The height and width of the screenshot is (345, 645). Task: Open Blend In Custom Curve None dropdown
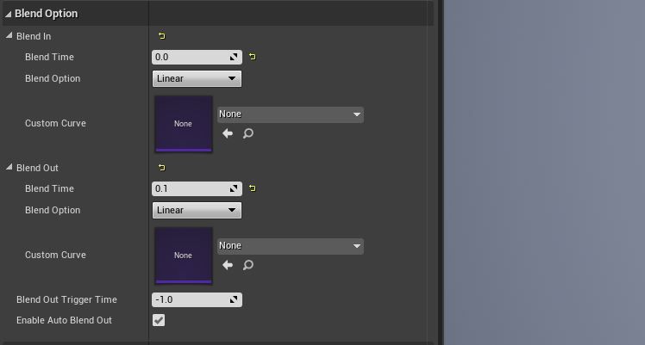291,114
